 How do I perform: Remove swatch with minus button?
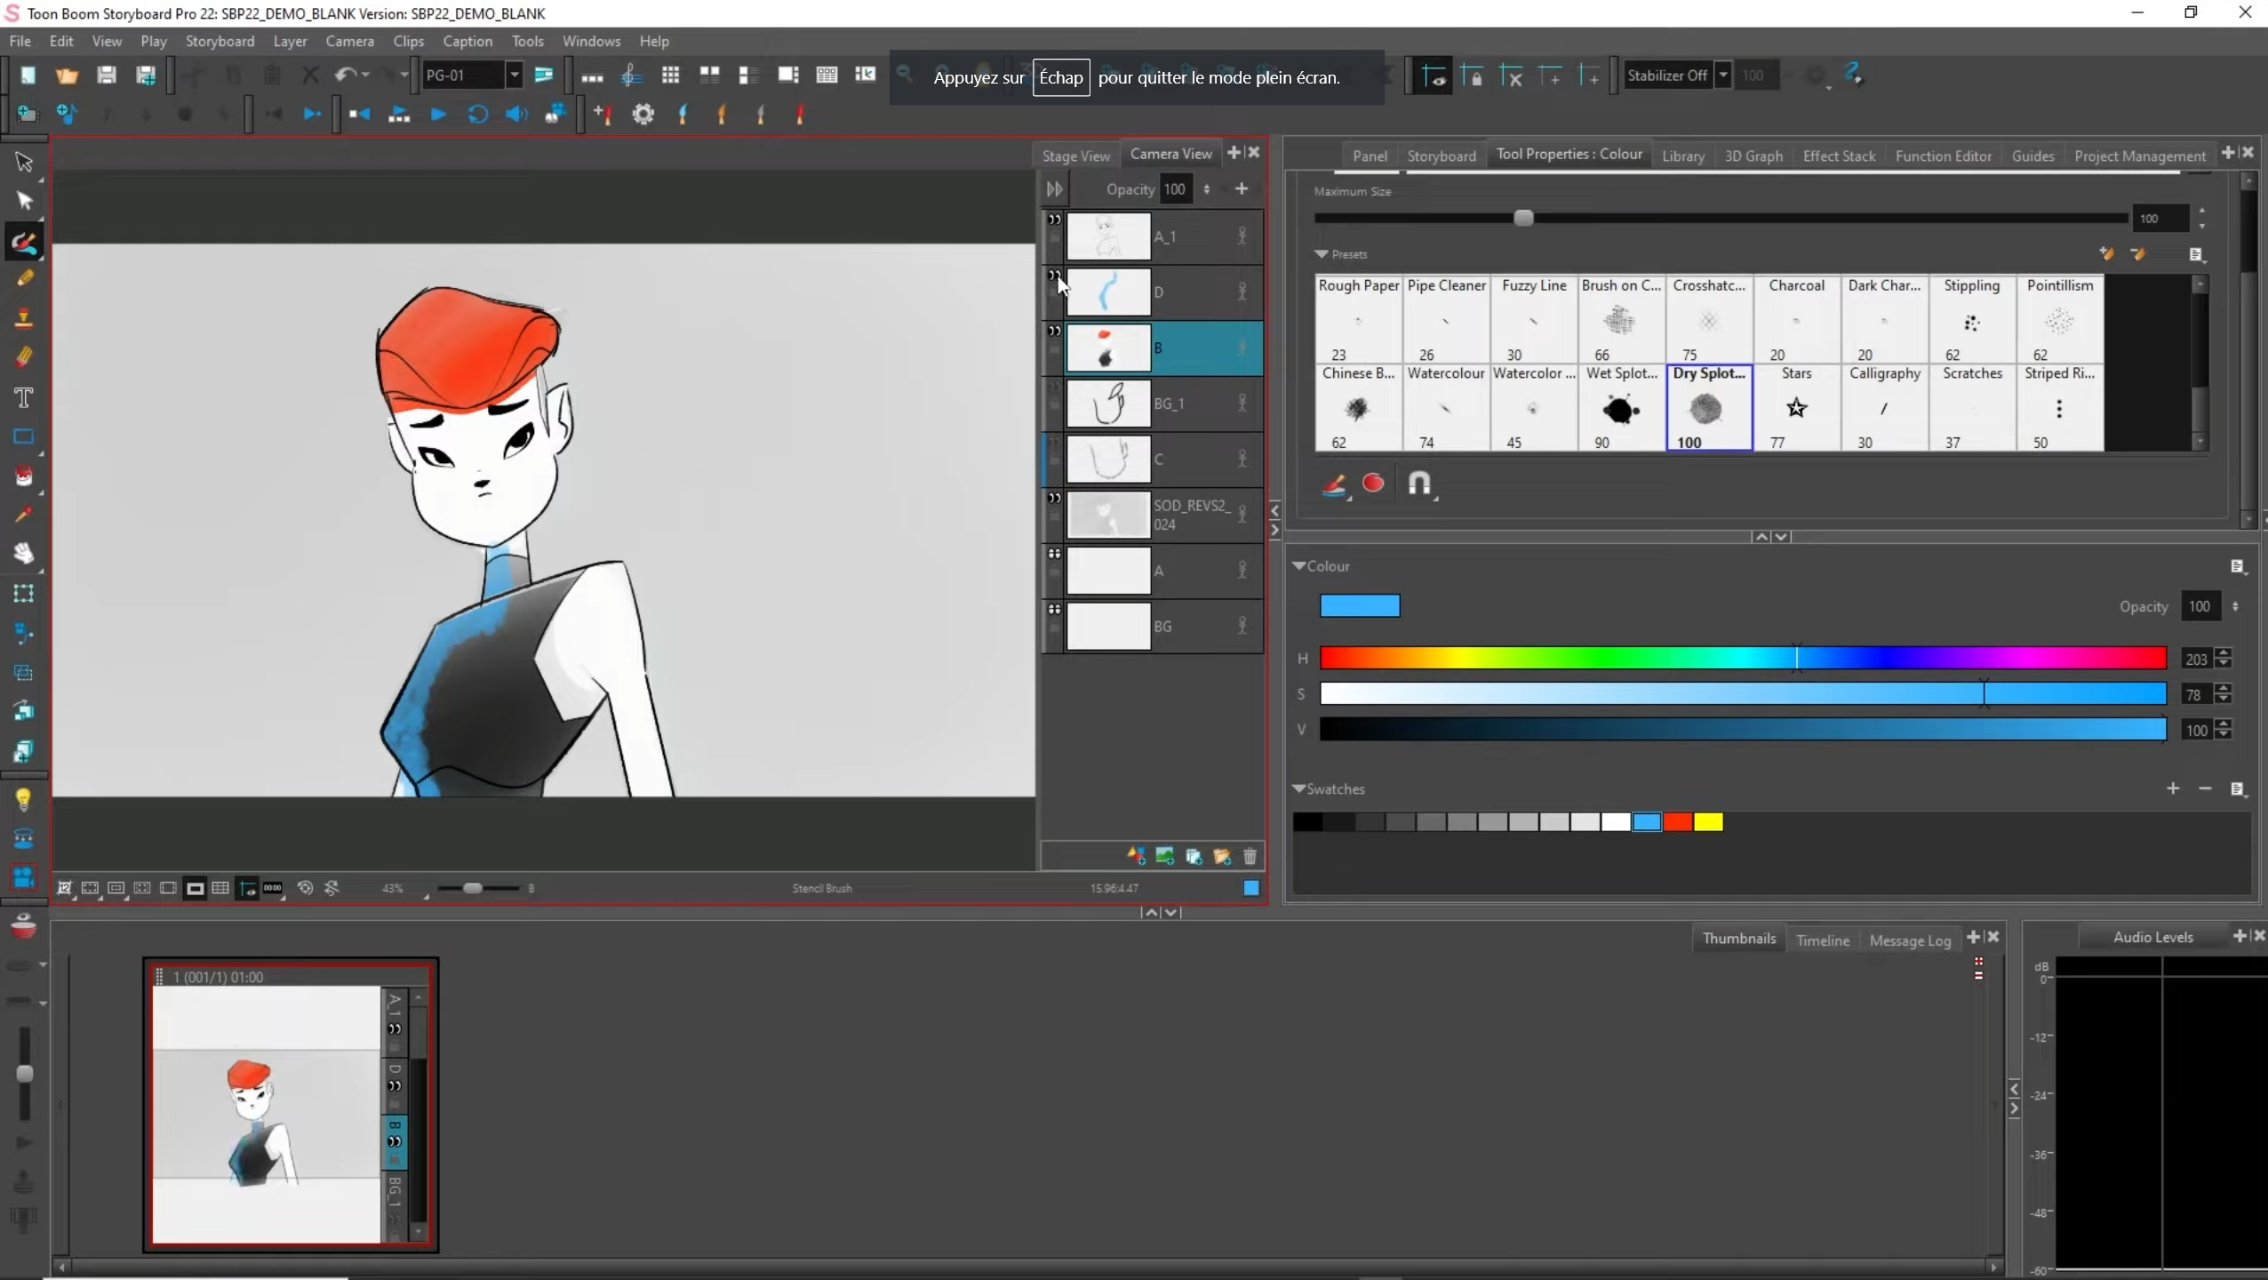(2205, 788)
